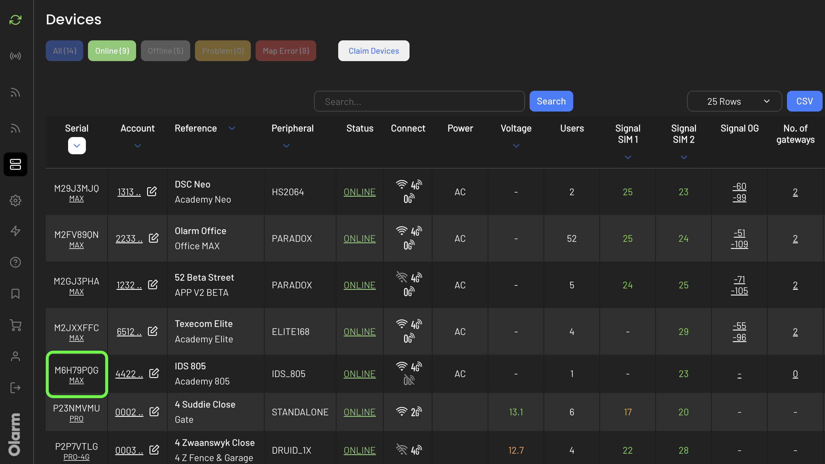Expand the Signal SIM 2 column chevron

click(684, 157)
